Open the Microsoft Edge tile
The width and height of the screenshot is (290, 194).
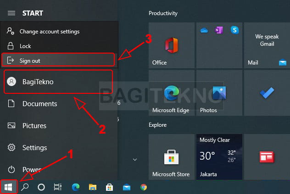[172, 93]
